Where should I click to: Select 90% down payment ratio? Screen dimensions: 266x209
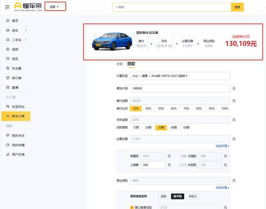tap(212, 108)
